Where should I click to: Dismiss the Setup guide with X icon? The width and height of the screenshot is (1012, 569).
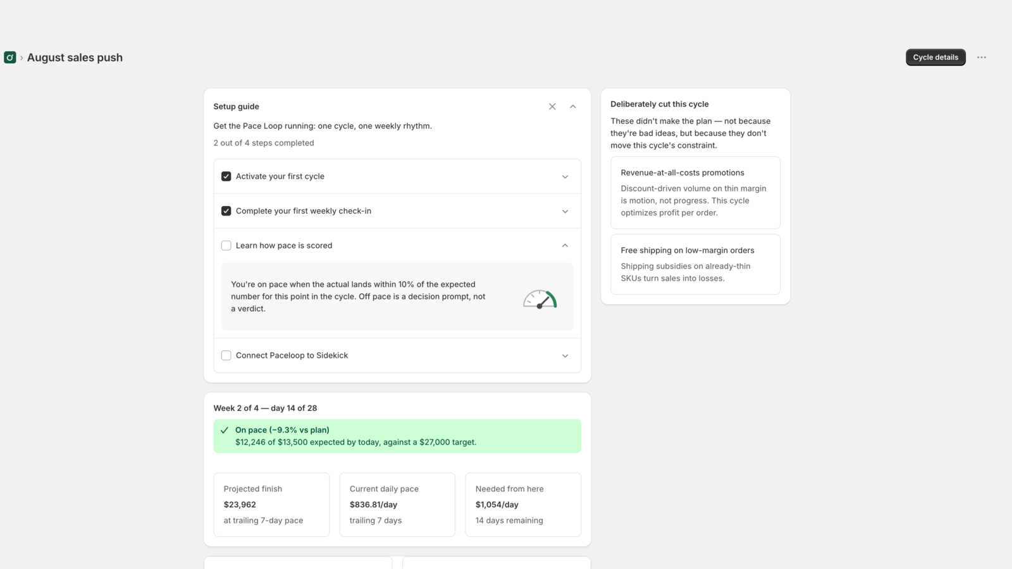point(552,107)
